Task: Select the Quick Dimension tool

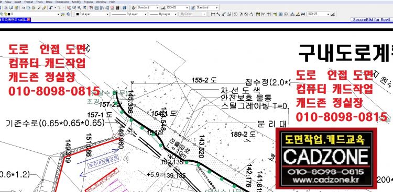Action: pyautogui.click(x=258, y=14)
